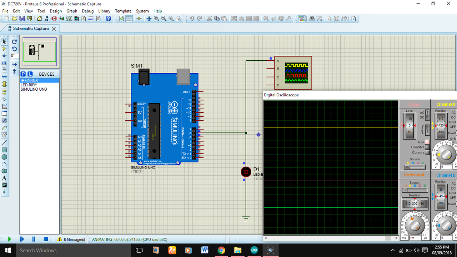Select LED-BIRY in the devices list
The width and height of the screenshot is (457, 257).
pos(29,85)
